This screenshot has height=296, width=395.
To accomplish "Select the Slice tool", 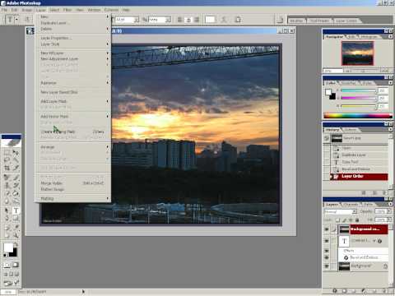I will pos(16,168).
